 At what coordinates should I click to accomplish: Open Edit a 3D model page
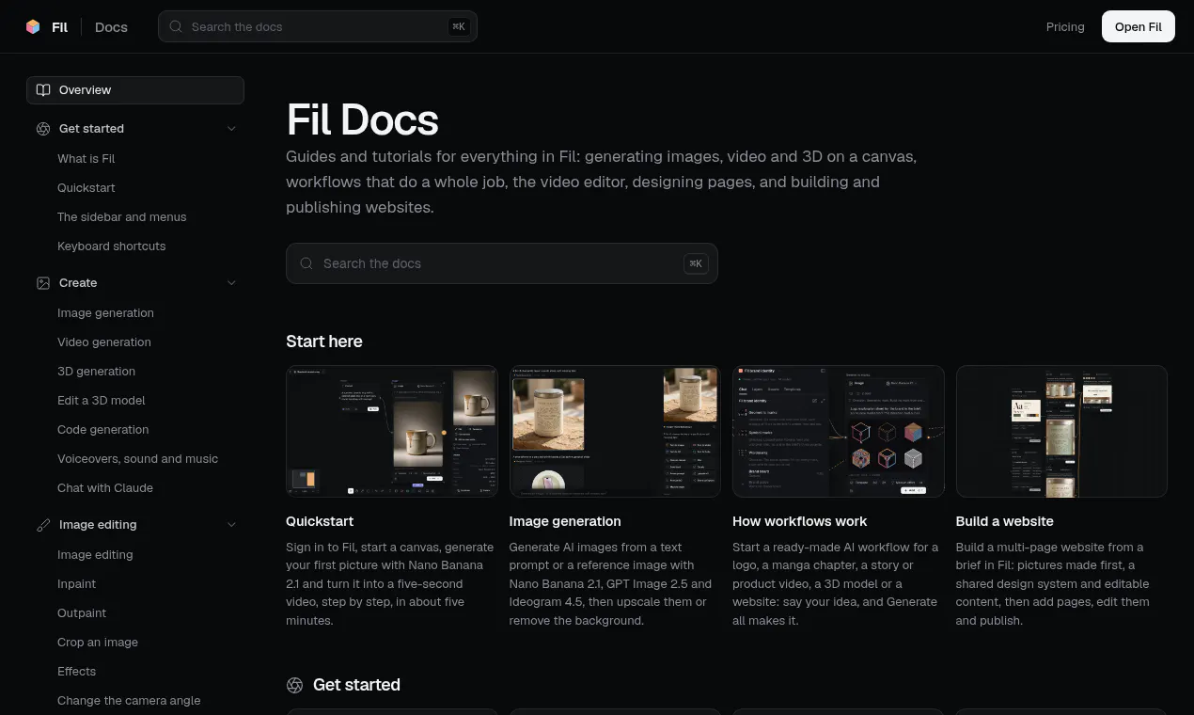pos(102,401)
